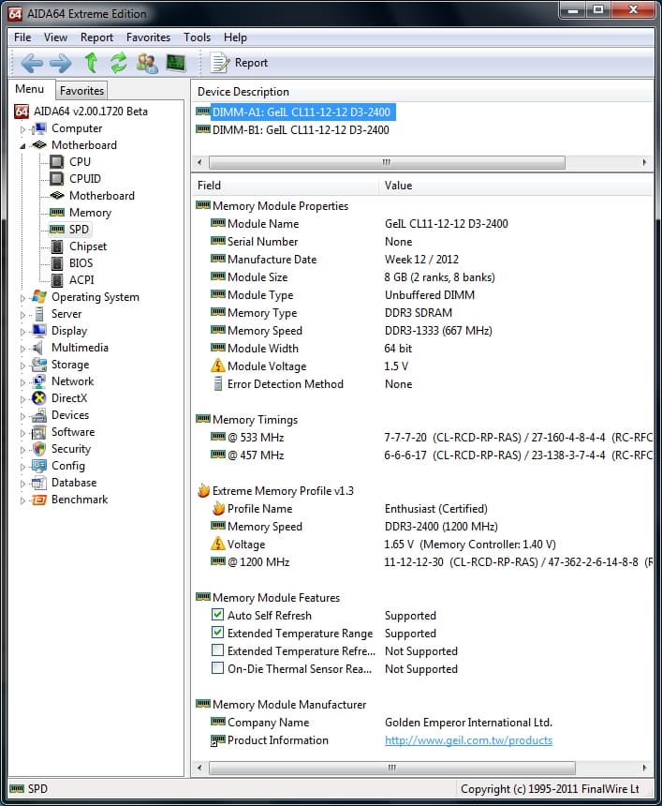Open the Favorites menu
This screenshot has height=806, width=662.
149,37
